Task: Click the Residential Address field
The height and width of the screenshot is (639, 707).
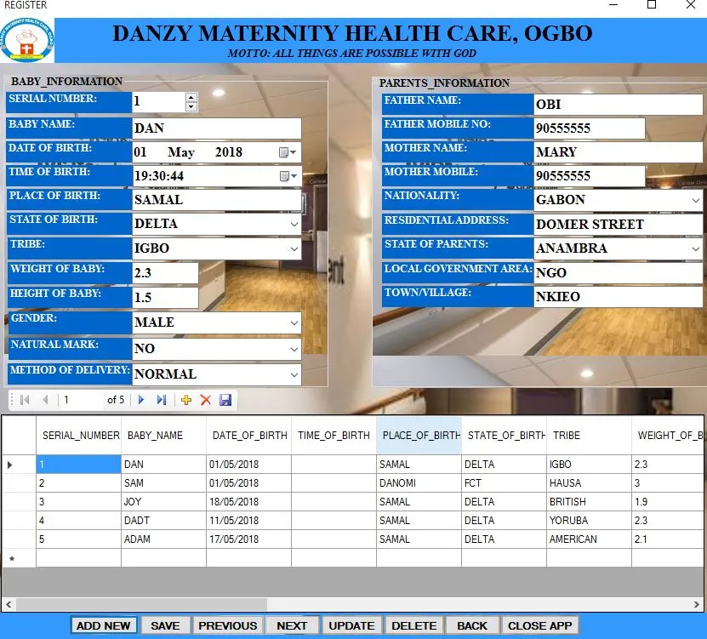Action: pyautogui.click(x=619, y=225)
